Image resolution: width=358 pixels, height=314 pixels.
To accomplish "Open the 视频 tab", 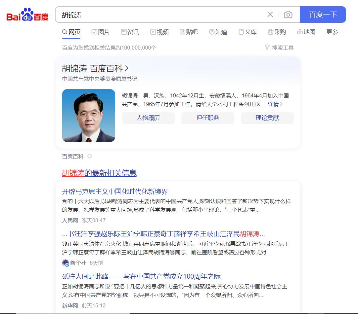I will pos(159,32).
